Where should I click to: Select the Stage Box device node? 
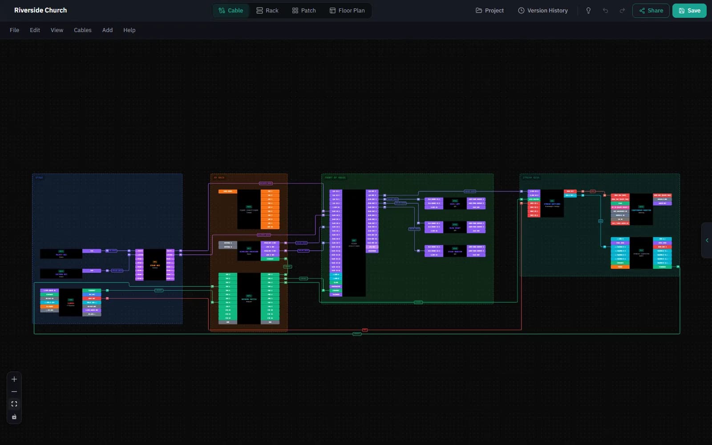155,265
